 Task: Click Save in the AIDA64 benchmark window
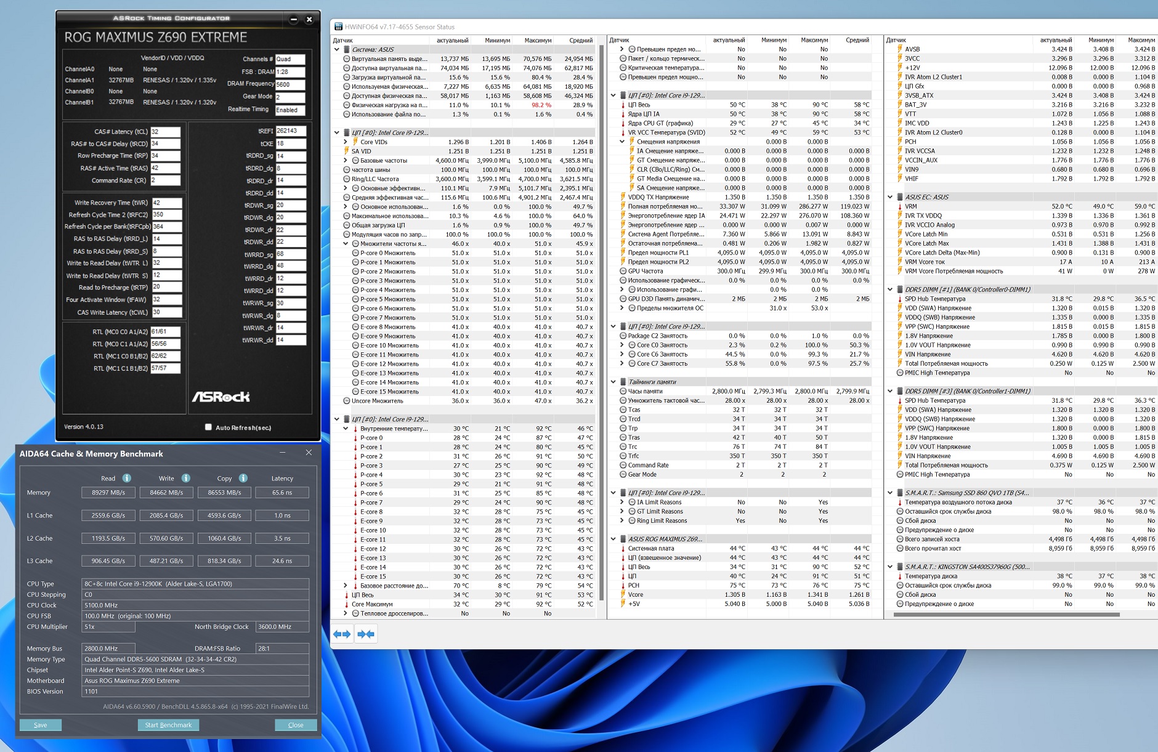click(x=41, y=725)
